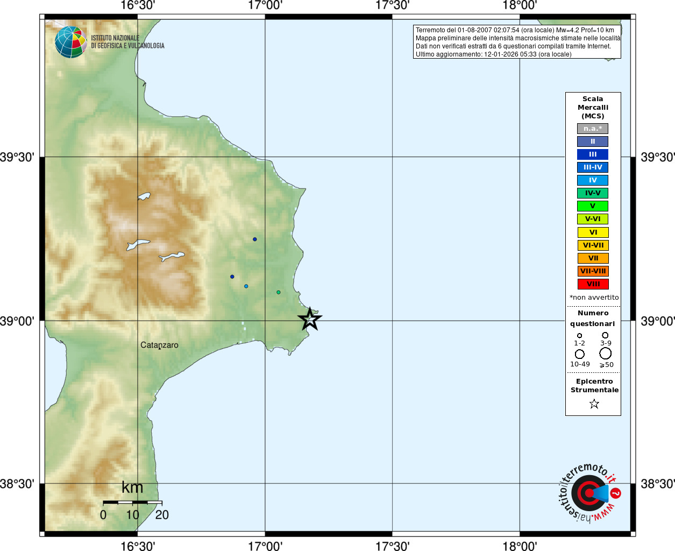Click the 'Terremoto del 01-08-2007' info line
The width and height of the screenshot is (675, 551).
[515, 30]
